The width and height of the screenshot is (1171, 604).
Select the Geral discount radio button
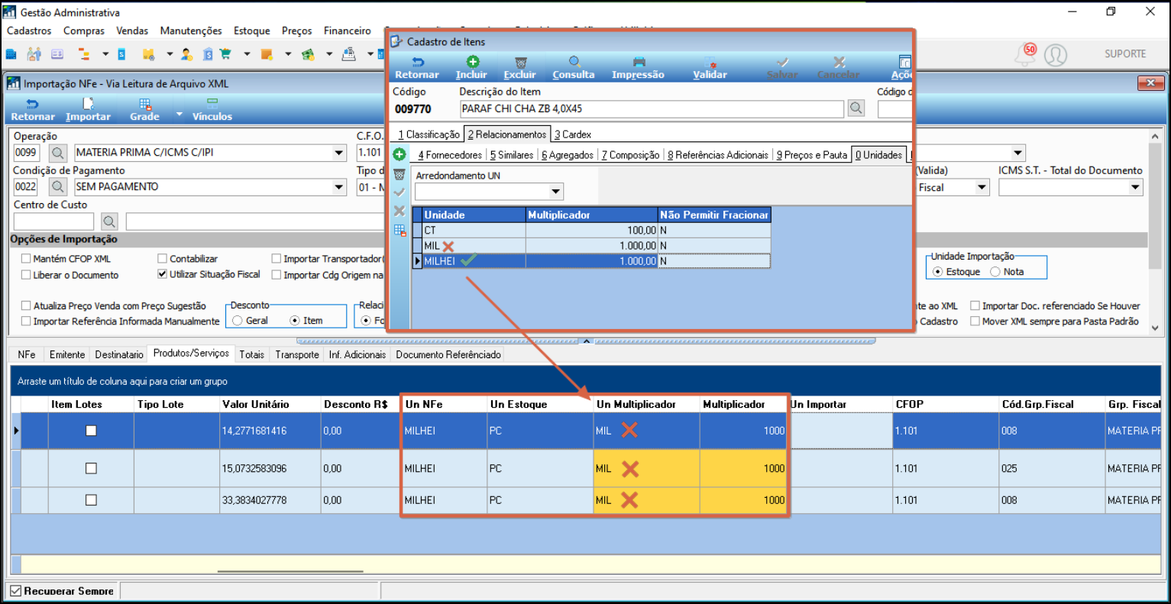click(x=238, y=321)
